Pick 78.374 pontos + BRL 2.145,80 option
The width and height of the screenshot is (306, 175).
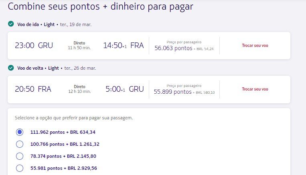click(x=20, y=156)
